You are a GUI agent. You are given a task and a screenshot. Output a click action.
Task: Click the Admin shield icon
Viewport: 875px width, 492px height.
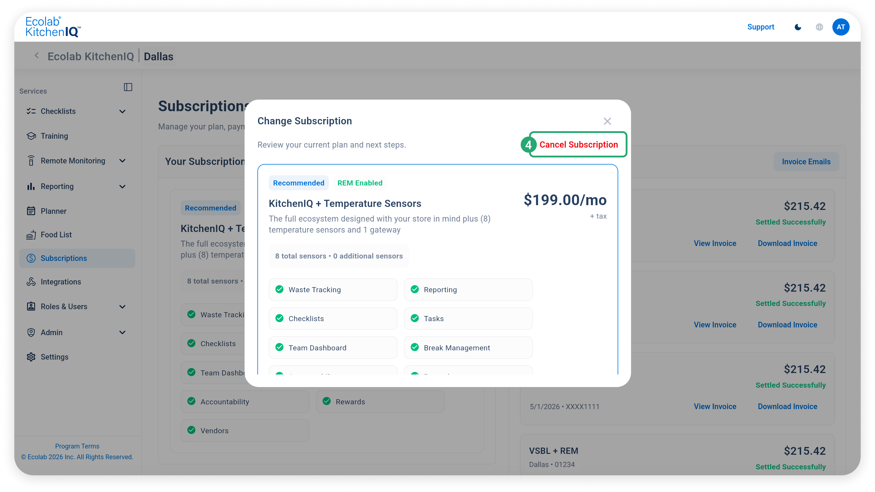[x=31, y=332]
